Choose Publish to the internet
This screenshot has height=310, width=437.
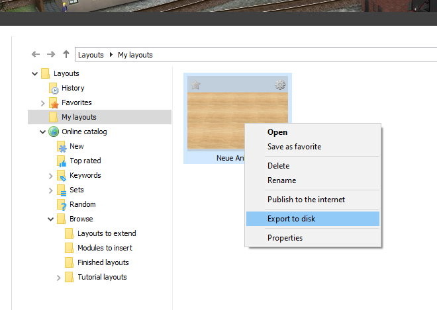313,200
